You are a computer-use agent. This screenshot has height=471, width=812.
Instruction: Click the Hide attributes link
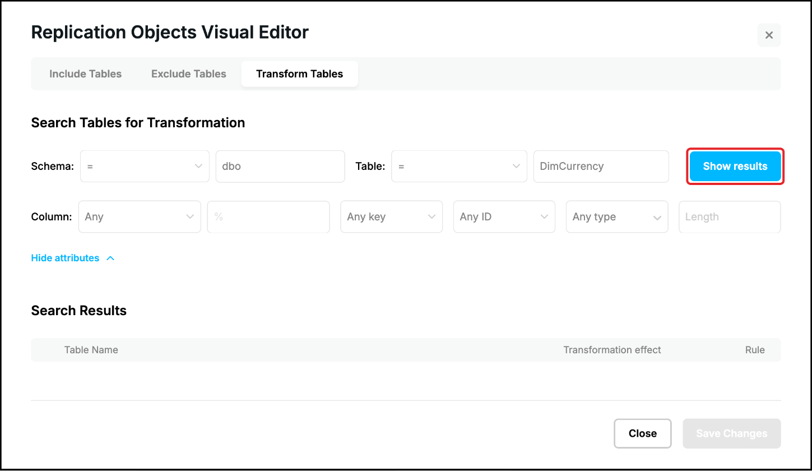[x=73, y=258]
